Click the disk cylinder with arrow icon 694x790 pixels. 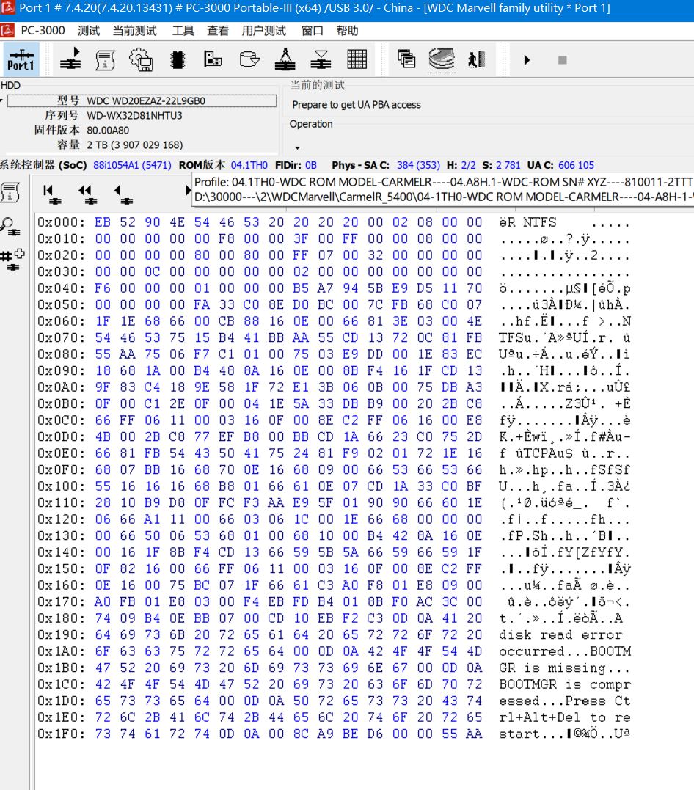pyautogui.click(x=249, y=59)
